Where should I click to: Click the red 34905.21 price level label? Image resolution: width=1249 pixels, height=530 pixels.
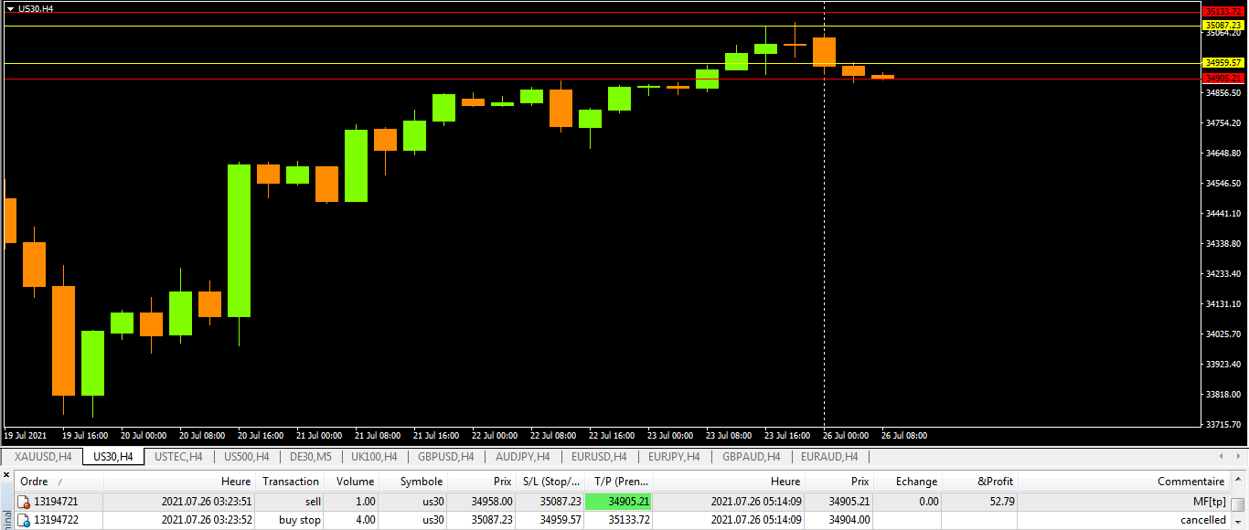[1222, 79]
